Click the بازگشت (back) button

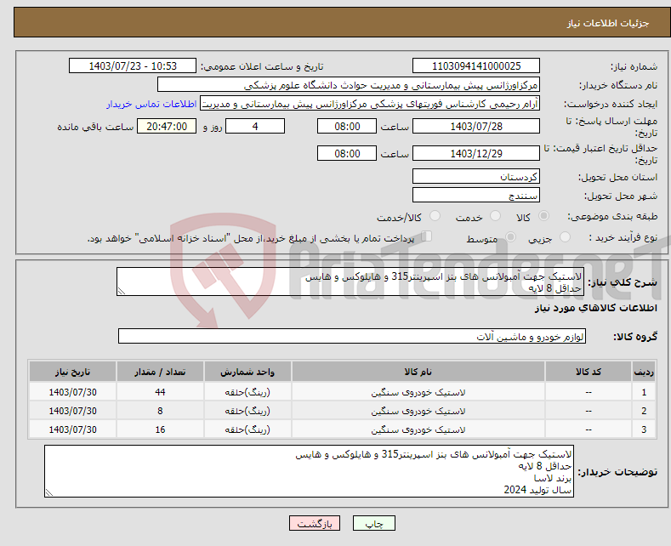coord(315,523)
